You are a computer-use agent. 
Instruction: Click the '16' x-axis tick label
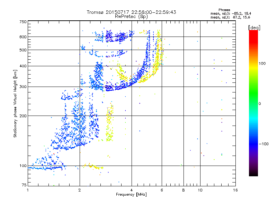[x=235, y=190]
